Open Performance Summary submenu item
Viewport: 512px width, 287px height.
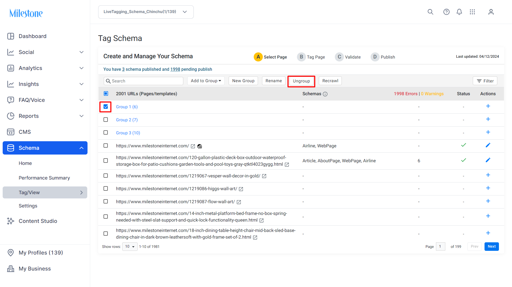click(x=44, y=178)
